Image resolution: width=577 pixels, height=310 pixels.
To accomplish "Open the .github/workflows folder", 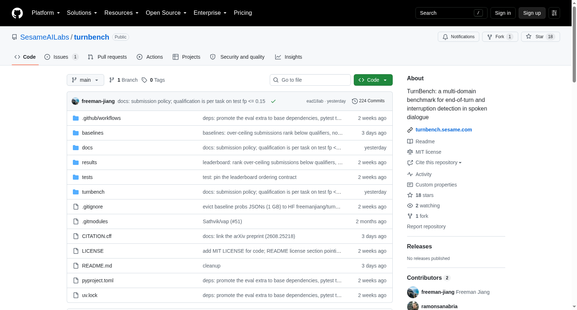I will point(101,118).
